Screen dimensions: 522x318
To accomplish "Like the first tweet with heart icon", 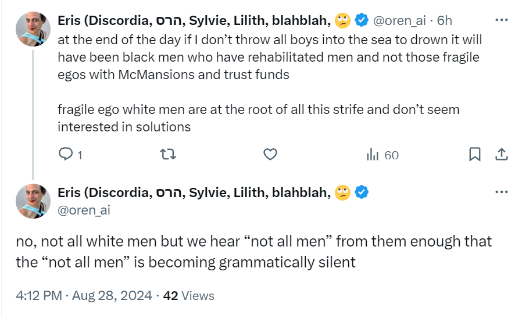I will pyautogui.click(x=270, y=155).
